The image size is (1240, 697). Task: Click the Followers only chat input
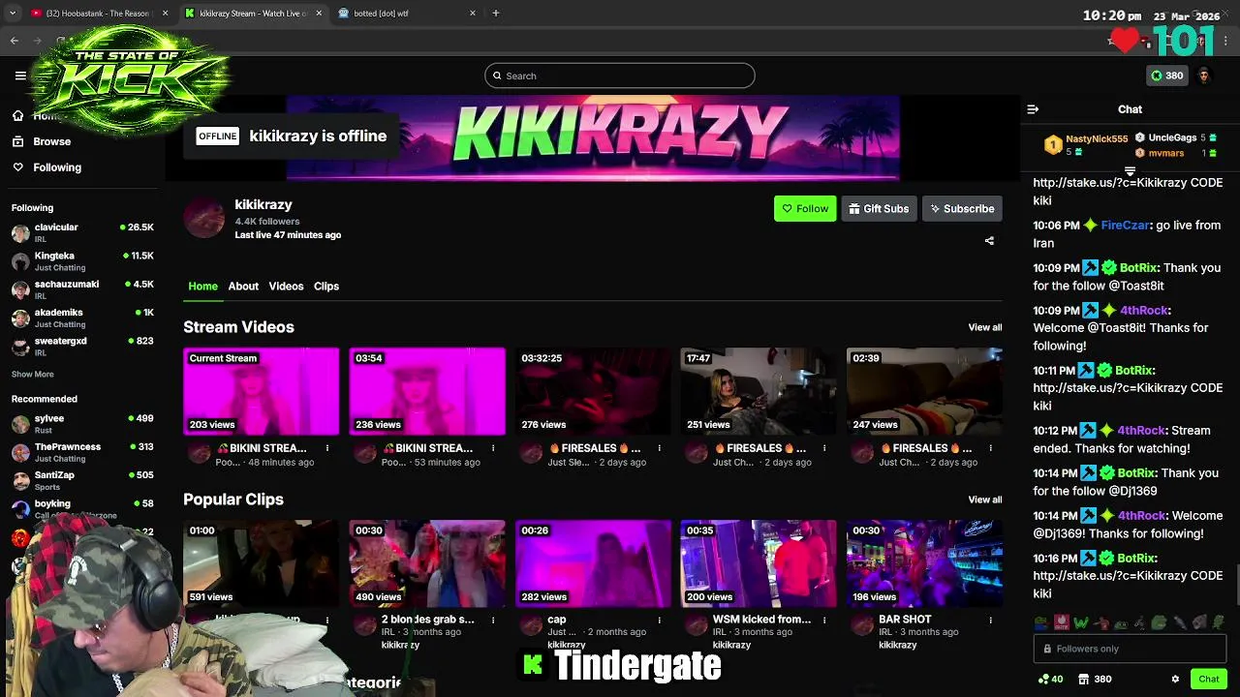[x=1130, y=649]
